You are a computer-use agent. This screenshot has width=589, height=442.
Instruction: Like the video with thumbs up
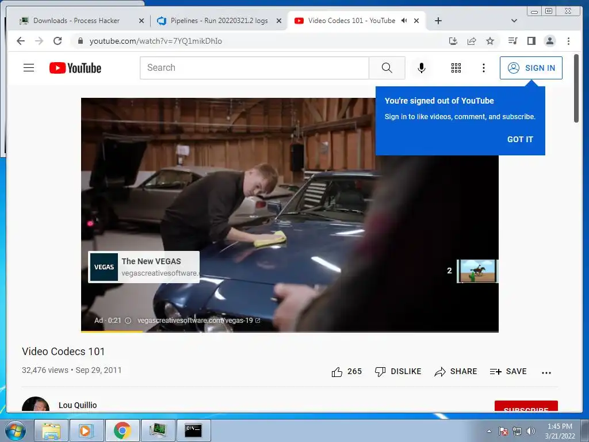click(337, 372)
